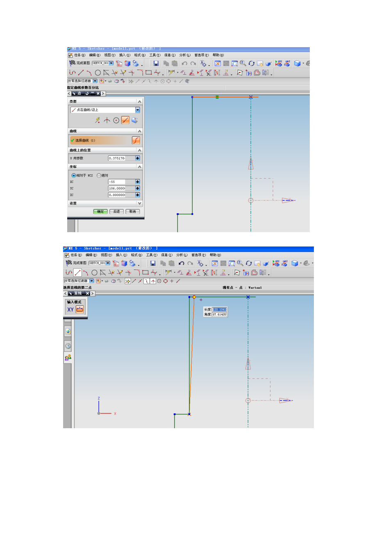Open the selection filter dropdown in upper window
The height and width of the screenshot is (534, 377).
coord(95,81)
